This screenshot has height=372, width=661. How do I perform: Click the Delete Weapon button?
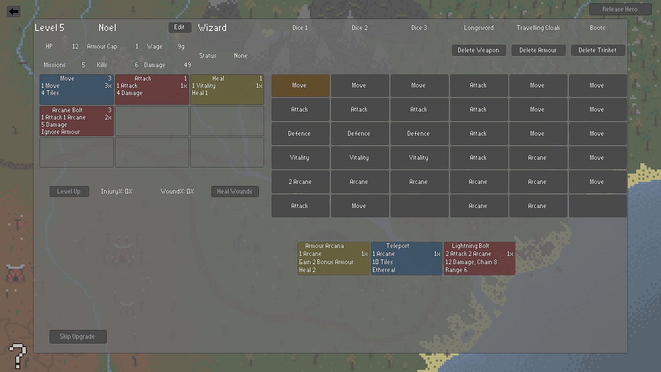click(x=479, y=50)
